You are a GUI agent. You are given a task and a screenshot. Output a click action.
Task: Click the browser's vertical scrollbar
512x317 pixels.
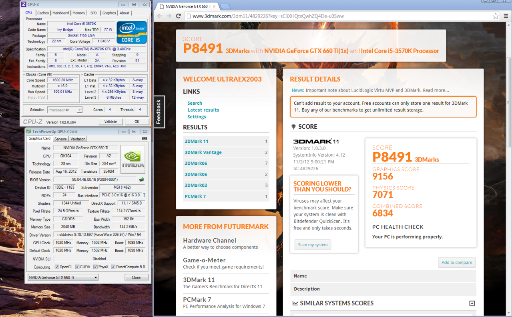509,102
